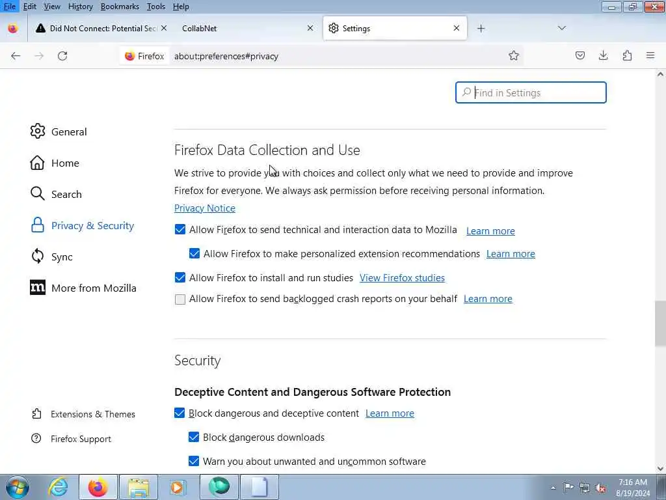Viewport: 666px width, 500px height.
Task: Reload the current page
Action: pos(62,56)
